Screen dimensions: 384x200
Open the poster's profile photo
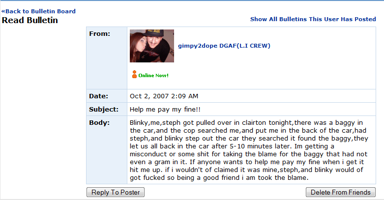pos(152,46)
